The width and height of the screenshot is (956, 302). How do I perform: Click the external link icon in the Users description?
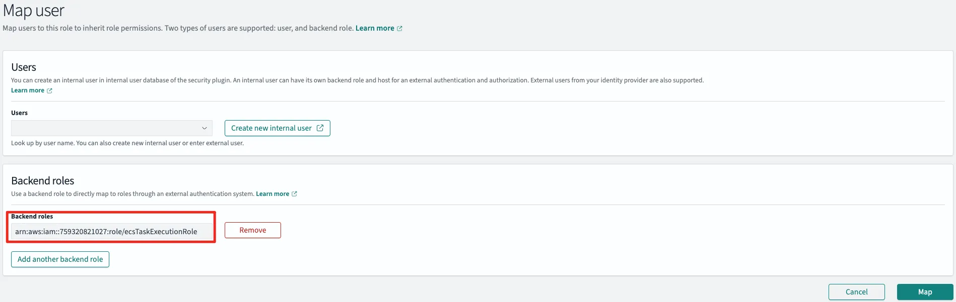49,91
